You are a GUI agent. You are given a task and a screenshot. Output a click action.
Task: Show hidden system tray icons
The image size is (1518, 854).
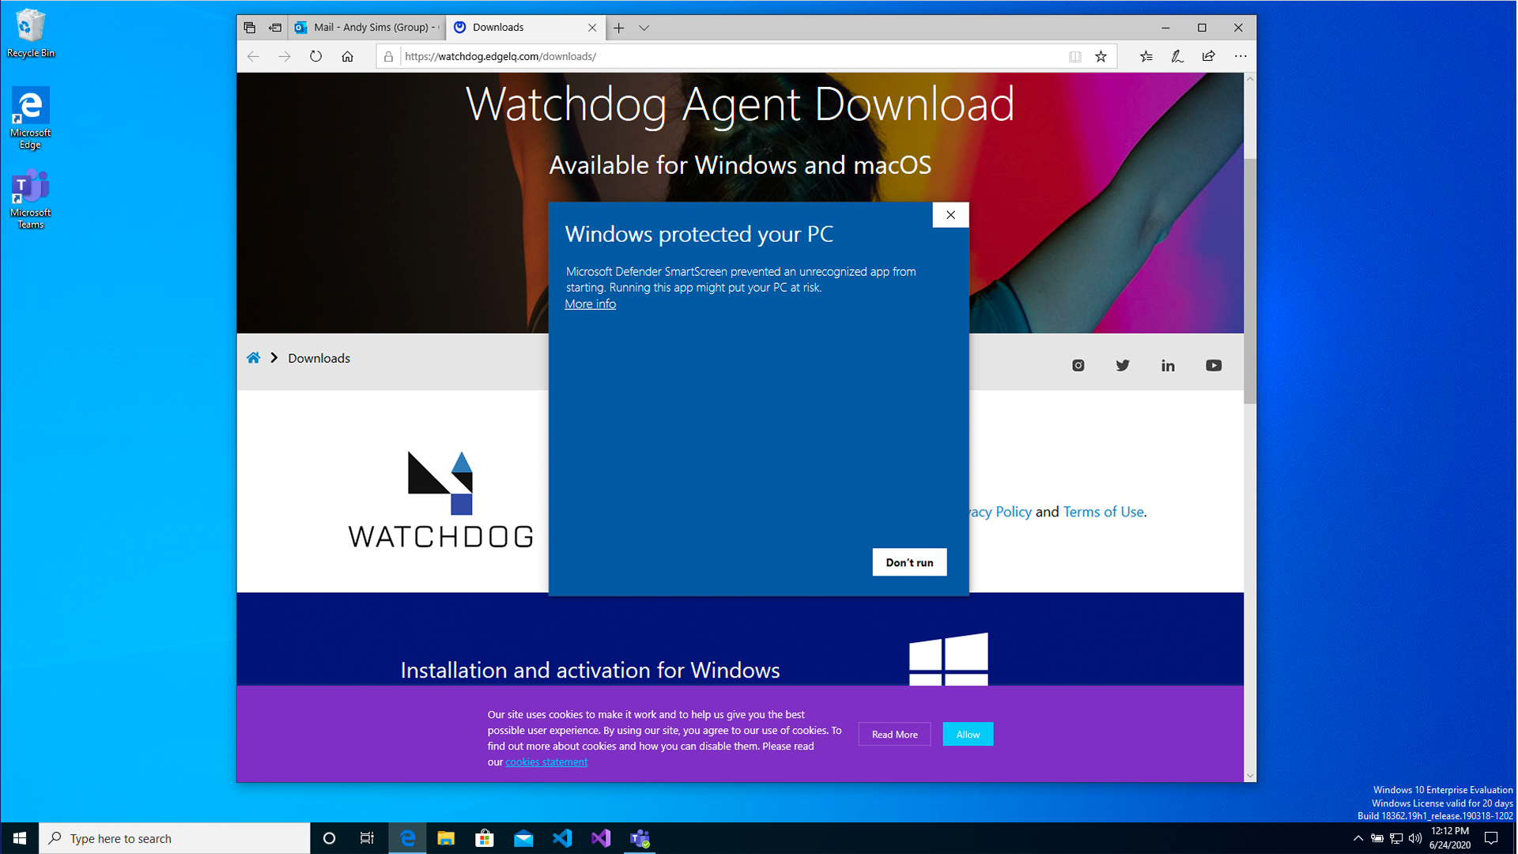pos(1358,838)
